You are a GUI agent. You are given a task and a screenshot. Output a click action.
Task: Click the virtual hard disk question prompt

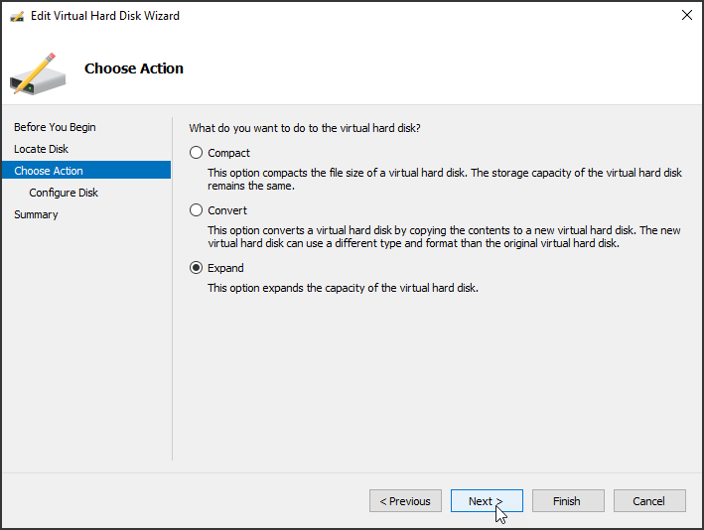point(305,128)
